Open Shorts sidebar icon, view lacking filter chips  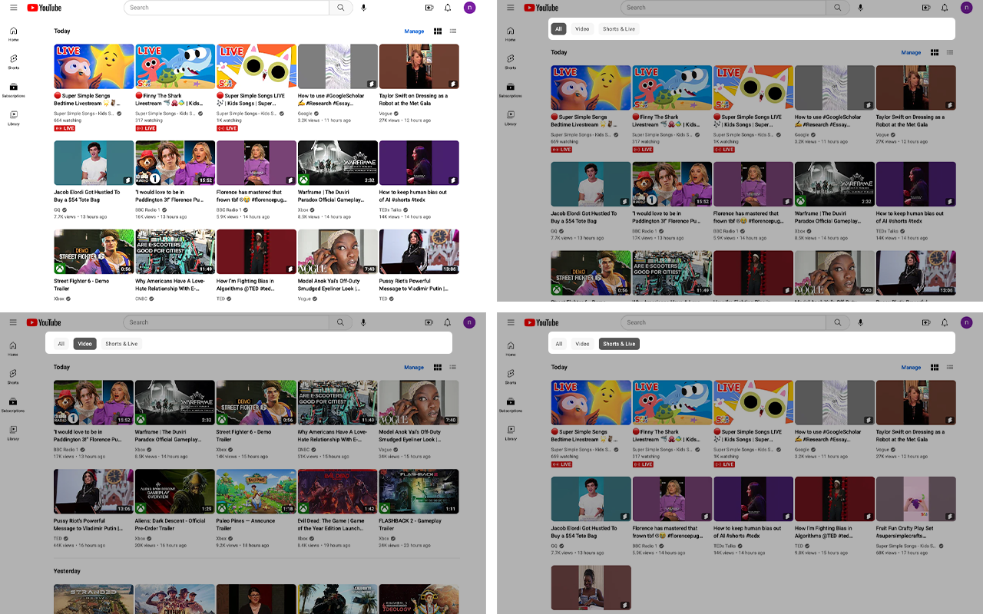pos(14,61)
